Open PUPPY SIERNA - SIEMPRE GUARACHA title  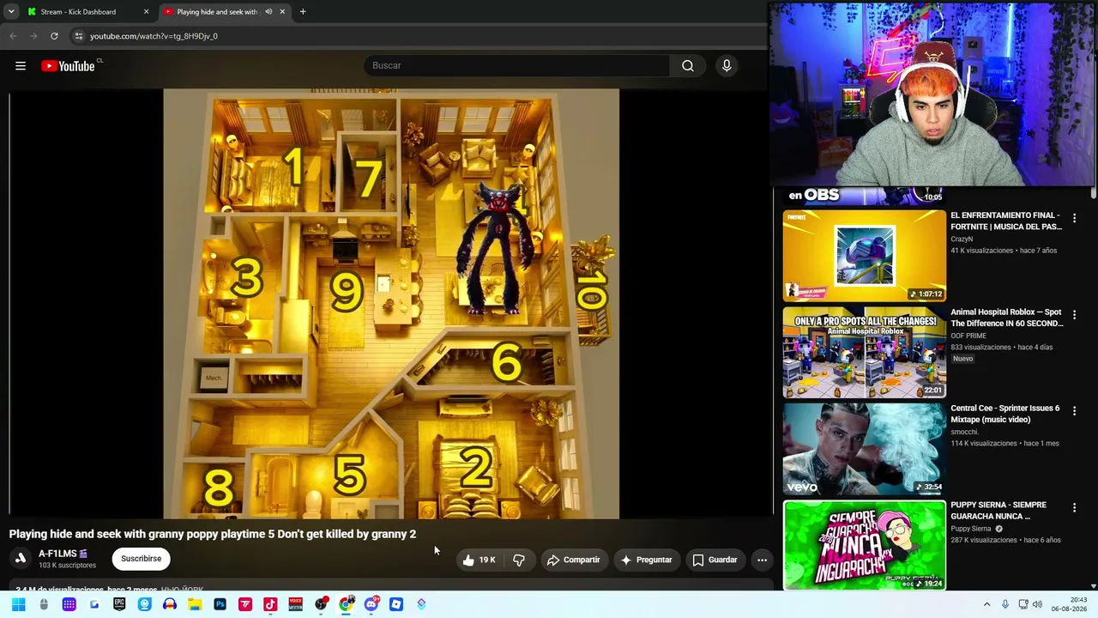point(998,511)
